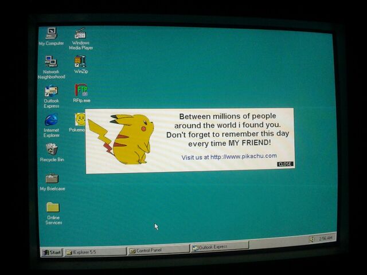Switch to Outlook Express taskbar button
The height and width of the screenshot is (275, 367).
click(x=220, y=247)
